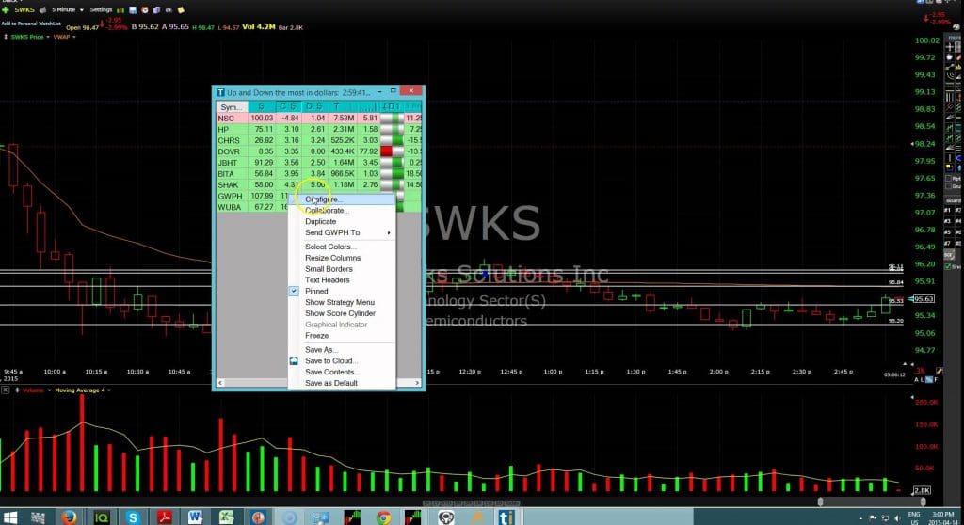Select board #1 button
This screenshot has height=525, width=964.
(947, 210)
